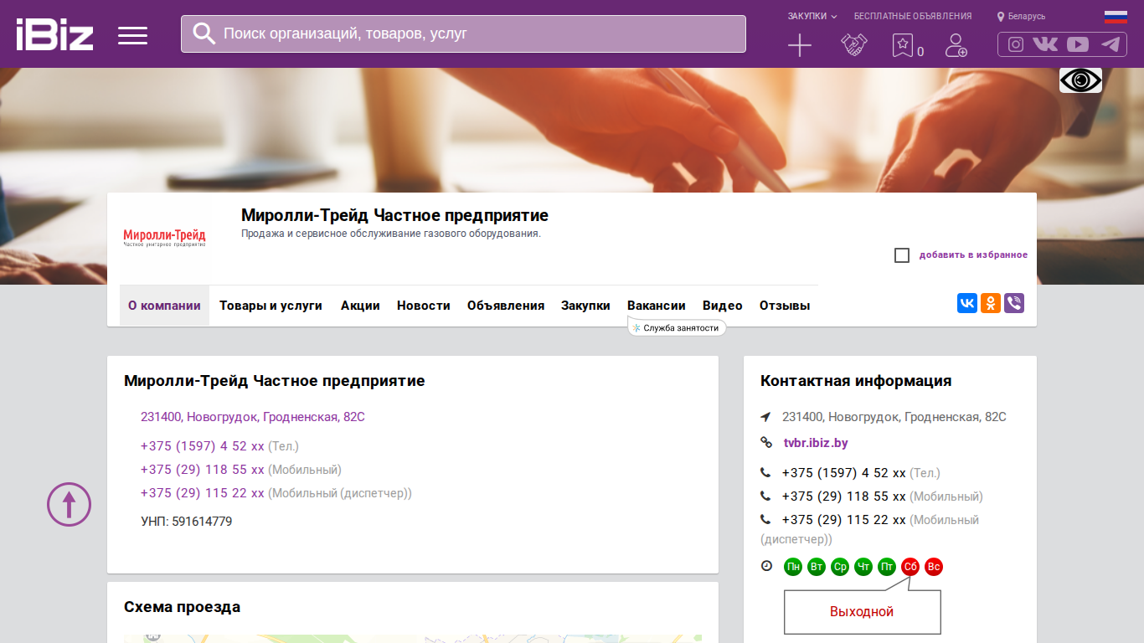Screen dimensions: 1144x643
Task: Switch language via Russian flag icon
Action: coord(1116,17)
